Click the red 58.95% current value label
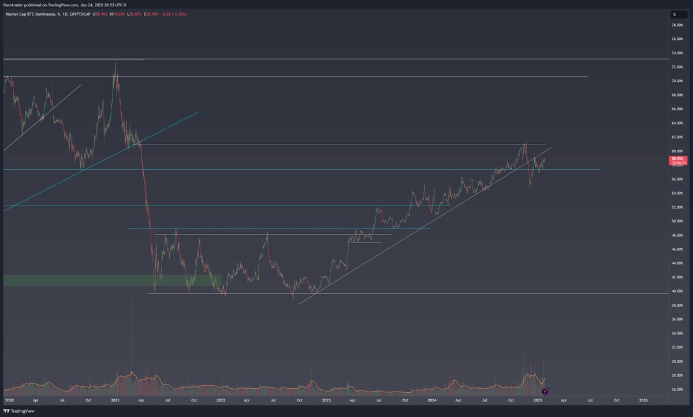The width and height of the screenshot is (693, 417). pos(677,160)
